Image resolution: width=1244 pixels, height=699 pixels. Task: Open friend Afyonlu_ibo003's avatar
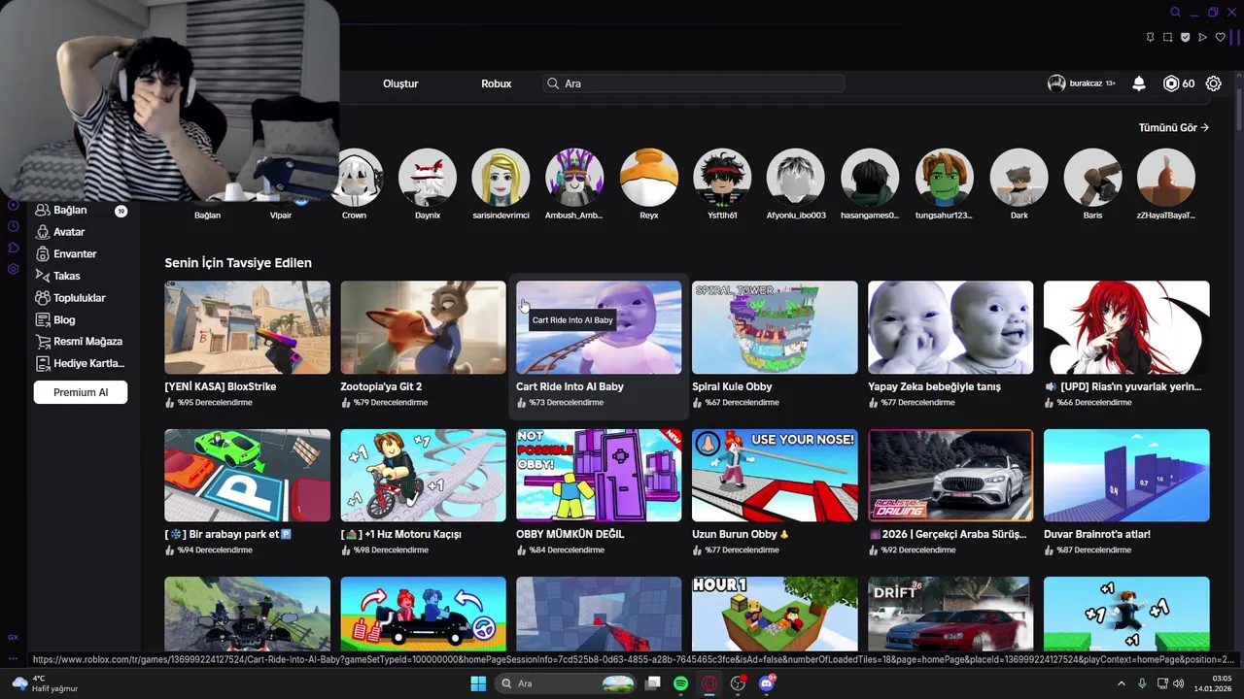(x=796, y=178)
